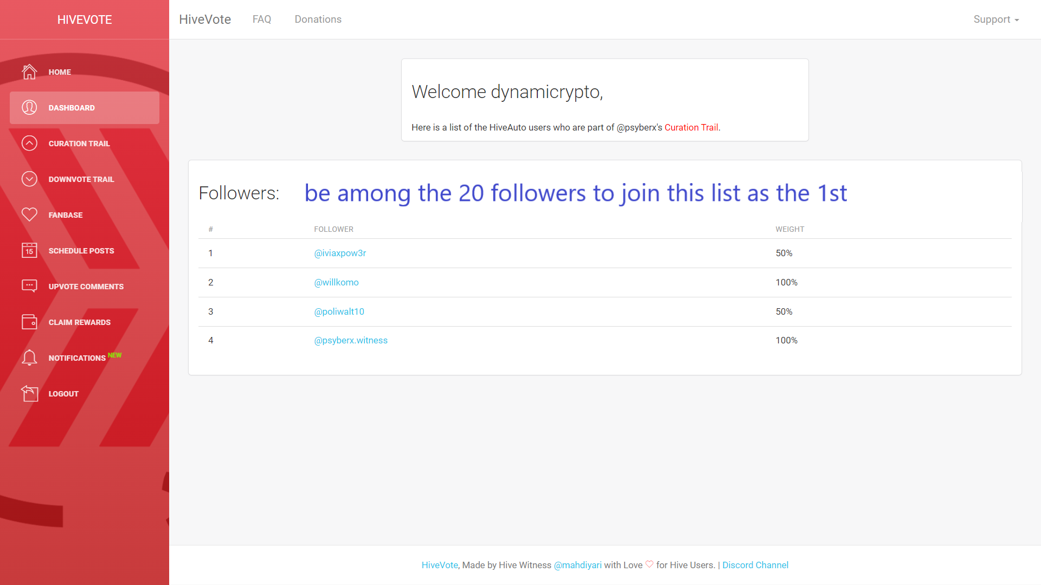Open the Discord Channel link
Image resolution: width=1041 pixels, height=585 pixels.
pyautogui.click(x=755, y=565)
